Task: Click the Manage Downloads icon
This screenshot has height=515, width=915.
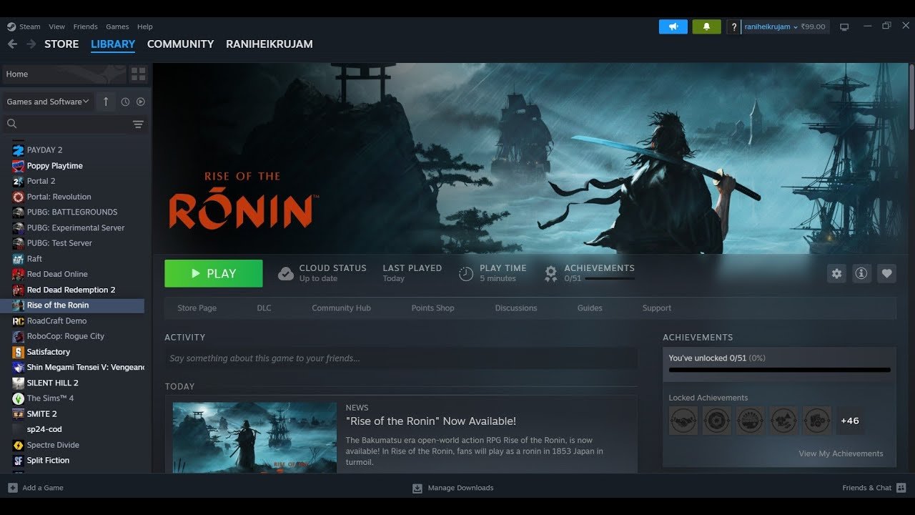Action: coord(417,488)
